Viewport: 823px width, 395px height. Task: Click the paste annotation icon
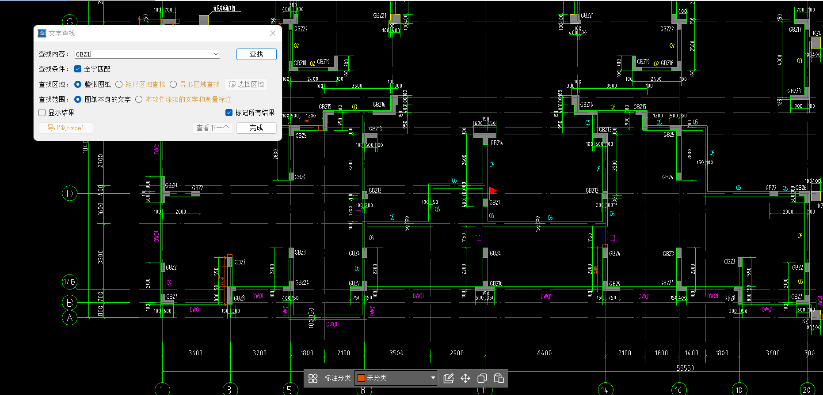click(x=499, y=378)
